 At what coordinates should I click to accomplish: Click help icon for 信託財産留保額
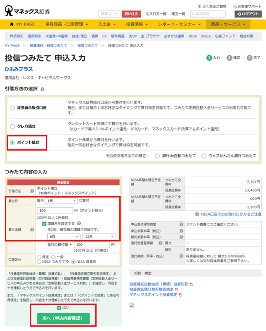click(x=160, y=243)
